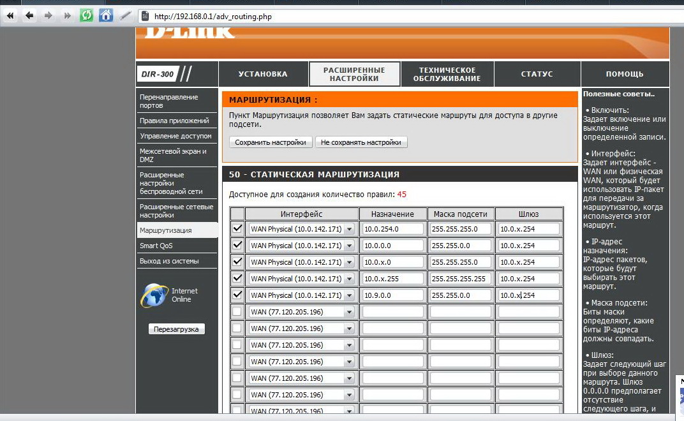Click the rewind double-arrow button
The width and height of the screenshot is (684, 421).
[x=10, y=16]
